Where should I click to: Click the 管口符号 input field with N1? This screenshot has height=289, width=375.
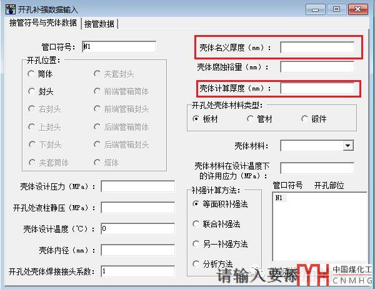[x=119, y=47]
